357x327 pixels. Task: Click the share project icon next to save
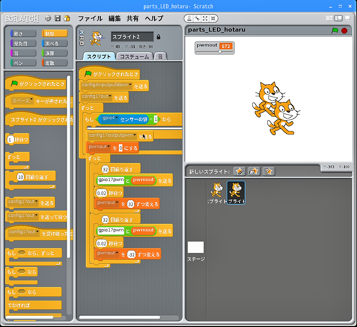(67, 18)
